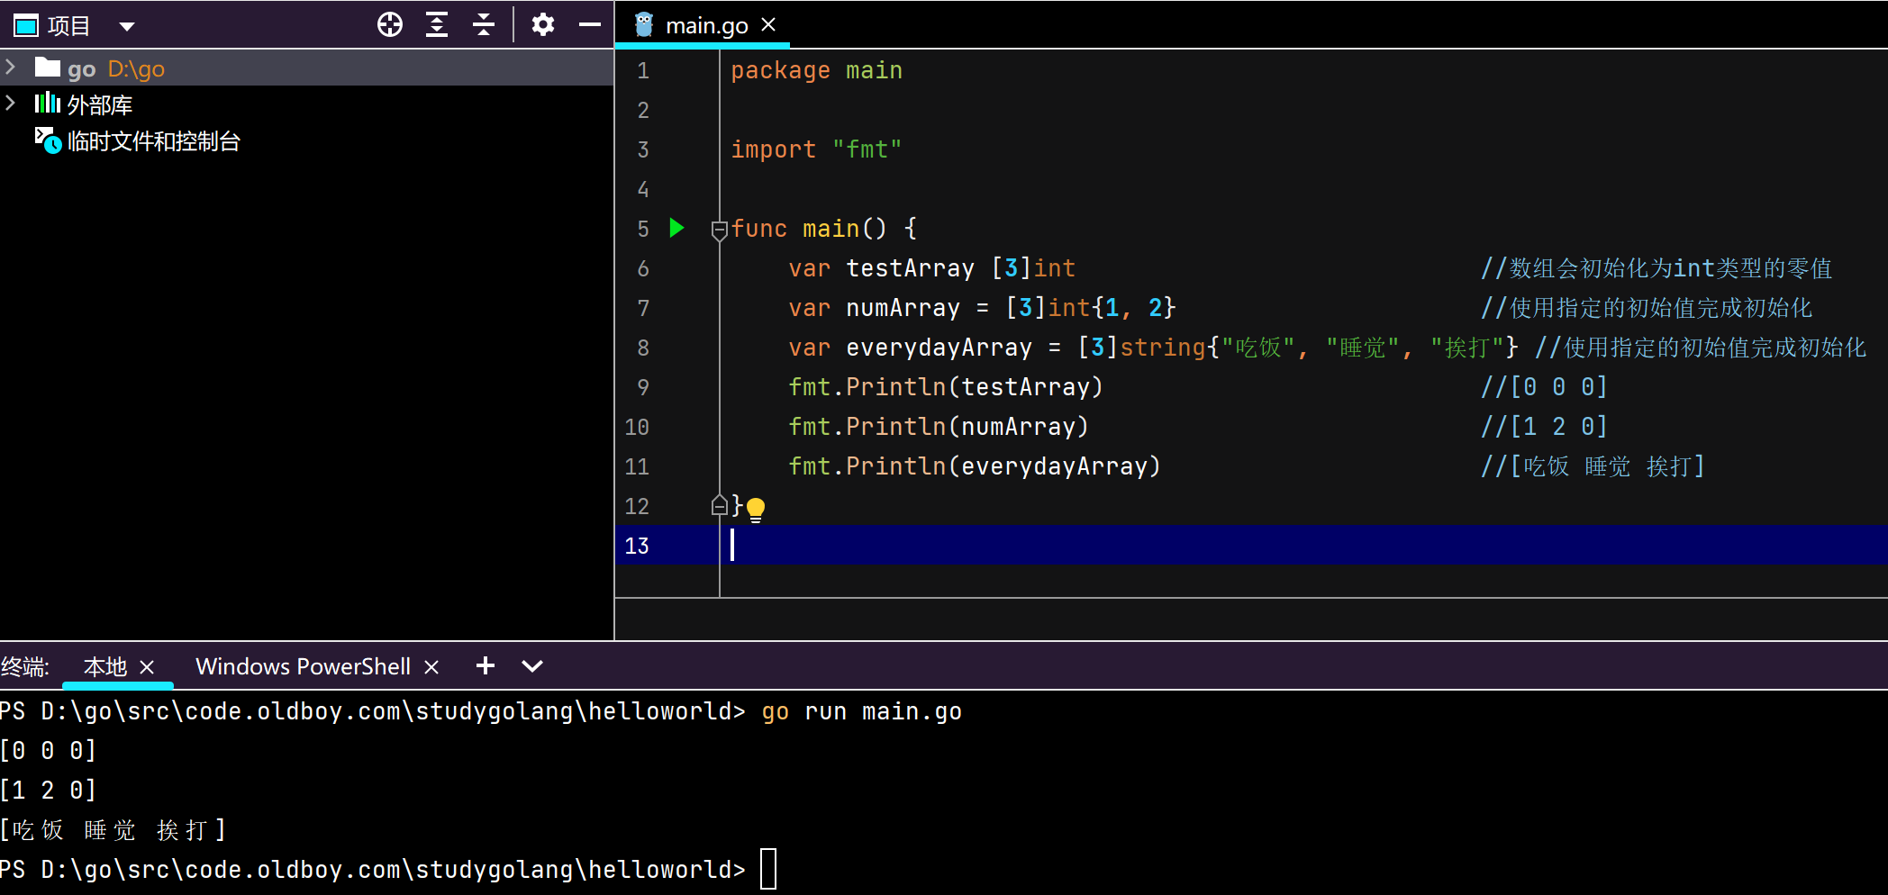Click the terminal command prompt input
The width and height of the screenshot is (1888, 895).
[x=768, y=869]
